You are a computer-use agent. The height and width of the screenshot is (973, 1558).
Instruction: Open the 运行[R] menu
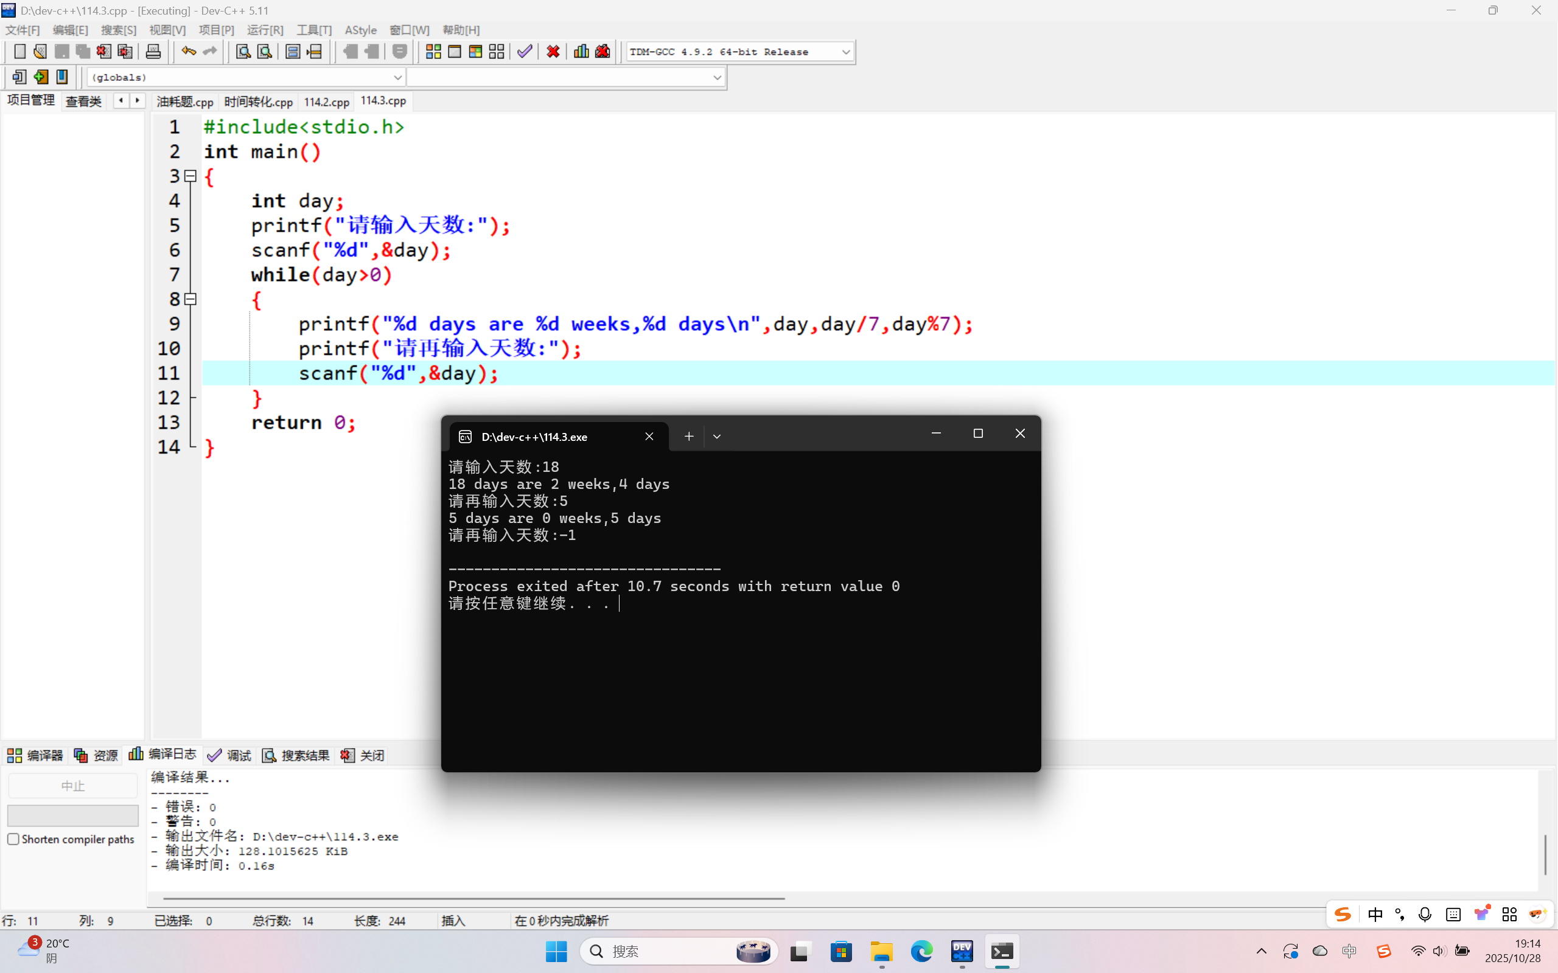(265, 30)
